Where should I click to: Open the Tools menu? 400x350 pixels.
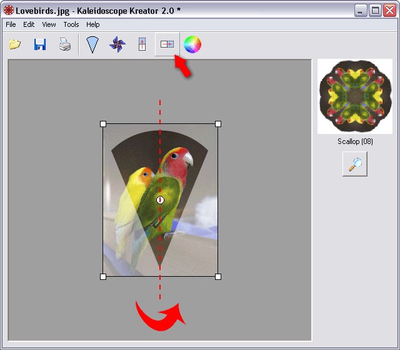71,24
